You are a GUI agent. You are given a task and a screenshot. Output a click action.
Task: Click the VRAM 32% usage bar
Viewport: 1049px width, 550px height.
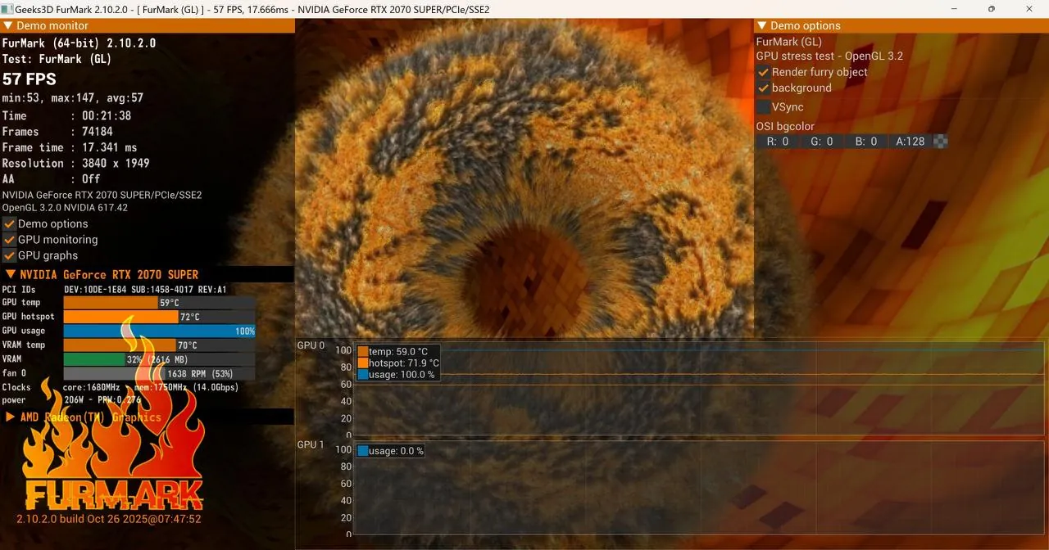coord(159,359)
